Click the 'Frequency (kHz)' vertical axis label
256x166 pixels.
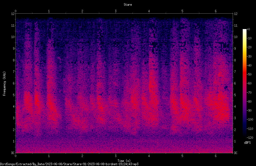pyautogui.click(x=4, y=84)
